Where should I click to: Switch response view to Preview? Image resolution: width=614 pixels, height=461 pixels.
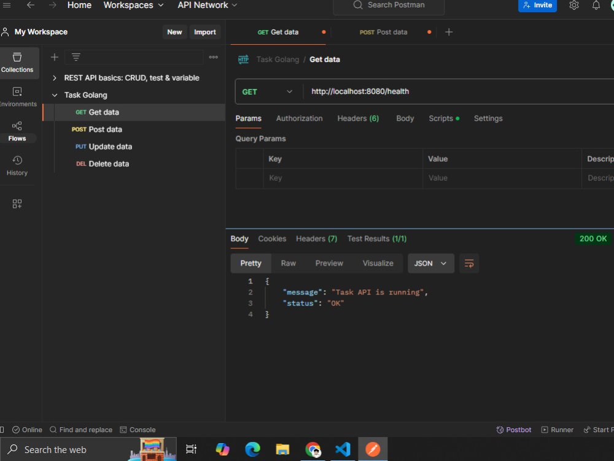[x=329, y=264]
